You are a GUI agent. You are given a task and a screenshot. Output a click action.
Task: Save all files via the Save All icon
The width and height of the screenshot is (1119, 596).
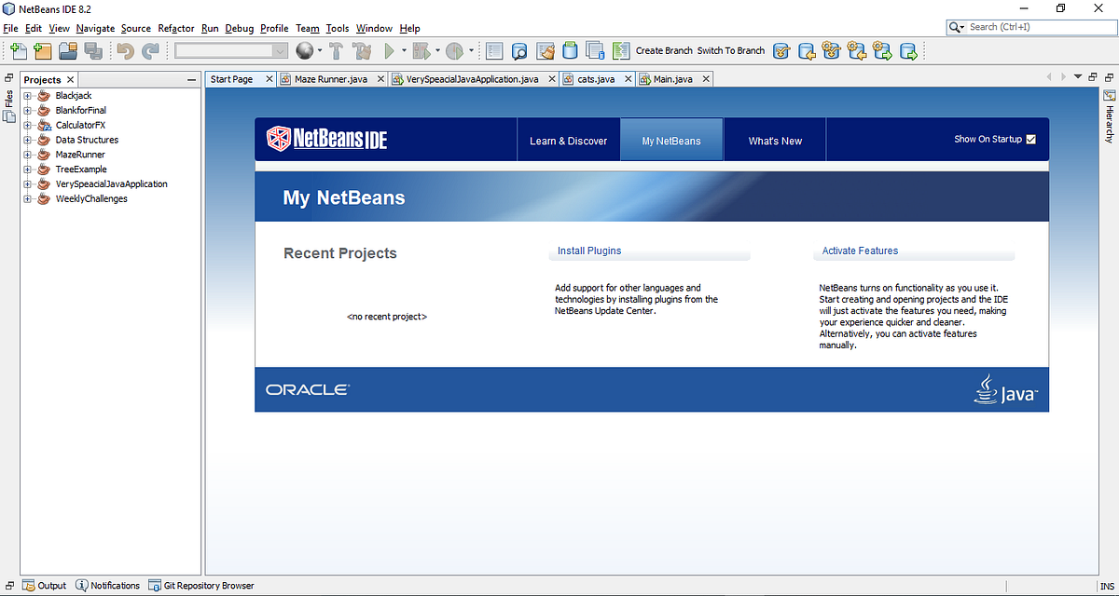pyautogui.click(x=93, y=50)
